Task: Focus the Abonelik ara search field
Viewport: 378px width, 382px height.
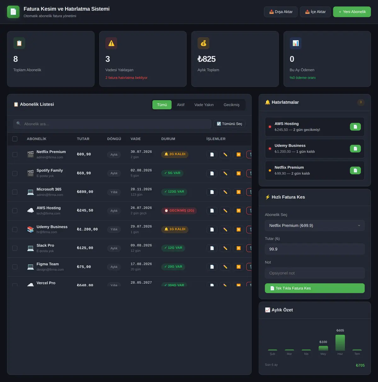Action: click(x=112, y=124)
